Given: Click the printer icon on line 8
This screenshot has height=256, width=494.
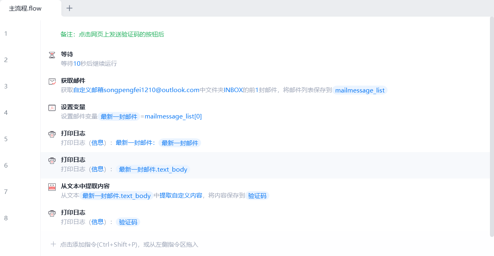Looking at the screenshot, I should pyautogui.click(x=52, y=213).
